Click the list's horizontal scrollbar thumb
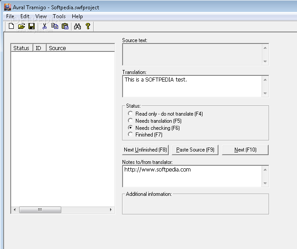Viewport: 297px width, 249px height. coord(40,210)
